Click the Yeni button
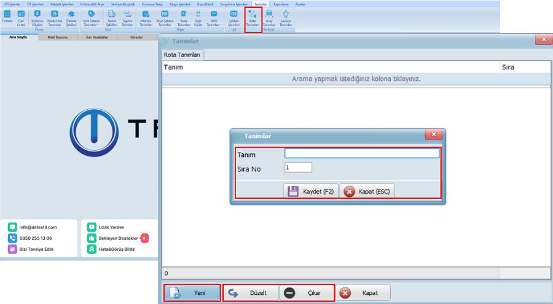The width and height of the screenshot is (553, 304). point(191,293)
